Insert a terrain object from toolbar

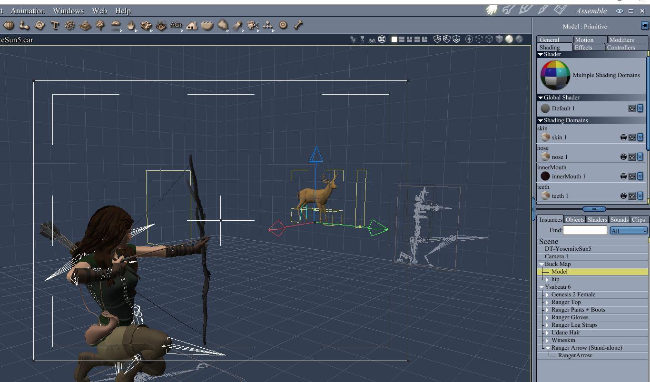pyautogui.click(x=85, y=25)
